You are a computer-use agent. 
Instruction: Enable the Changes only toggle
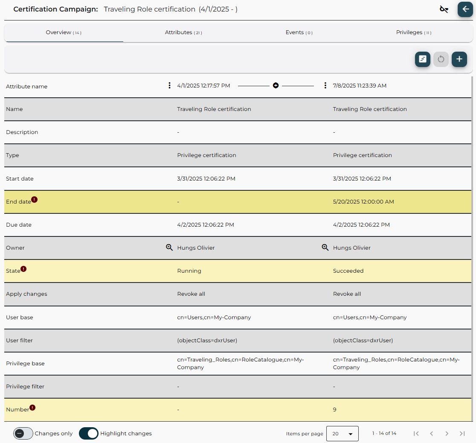[x=23, y=434]
